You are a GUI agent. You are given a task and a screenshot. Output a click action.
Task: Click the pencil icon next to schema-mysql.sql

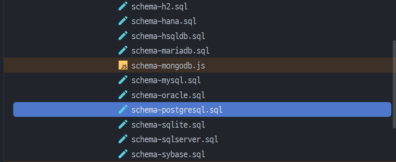(123, 80)
